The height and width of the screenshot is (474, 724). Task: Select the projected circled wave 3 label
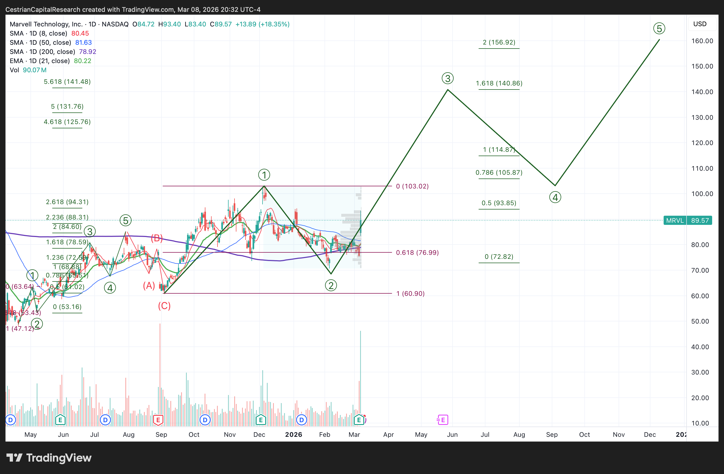447,78
